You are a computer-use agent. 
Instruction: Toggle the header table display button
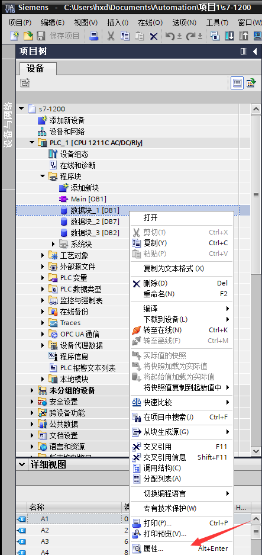click(x=237, y=83)
